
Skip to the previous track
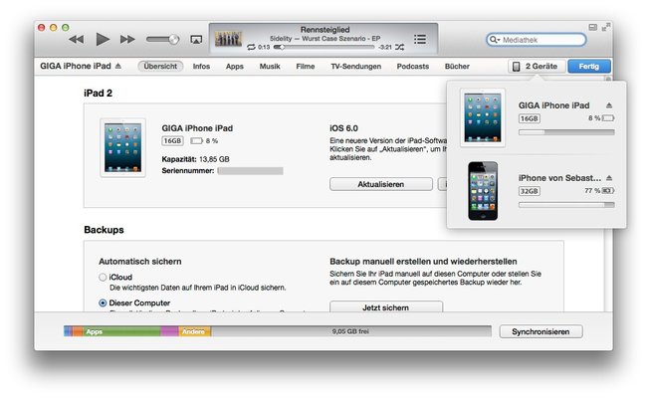(x=76, y=40)
